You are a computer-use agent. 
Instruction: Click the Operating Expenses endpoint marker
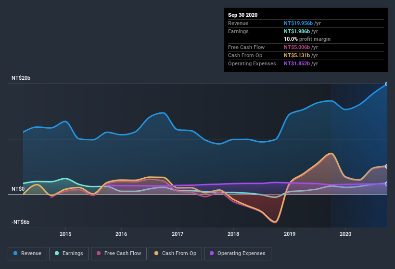coord(387,184)
